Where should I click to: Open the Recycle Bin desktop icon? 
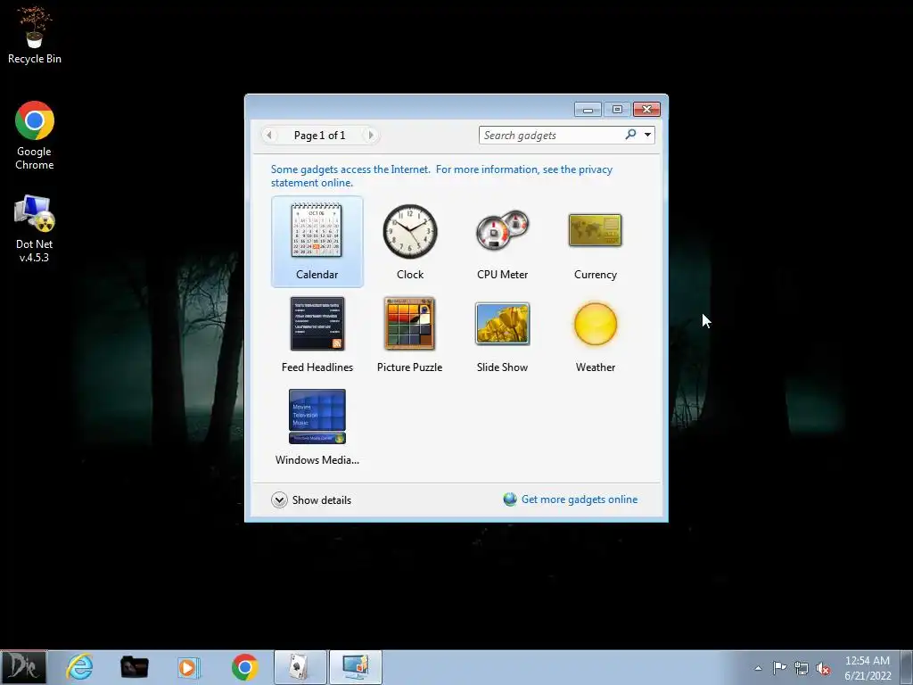coord(35,35)
